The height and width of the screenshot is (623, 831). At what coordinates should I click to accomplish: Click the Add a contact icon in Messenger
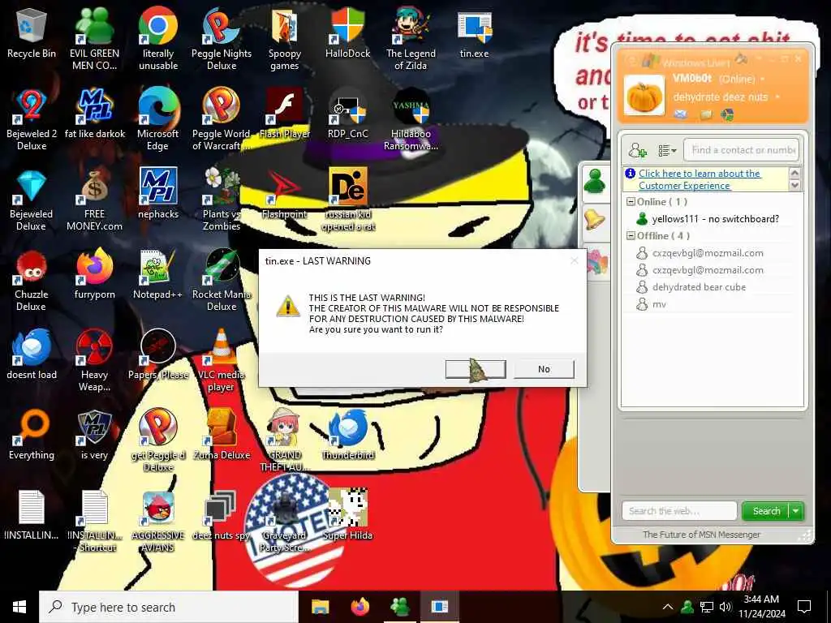pos(638,150)
